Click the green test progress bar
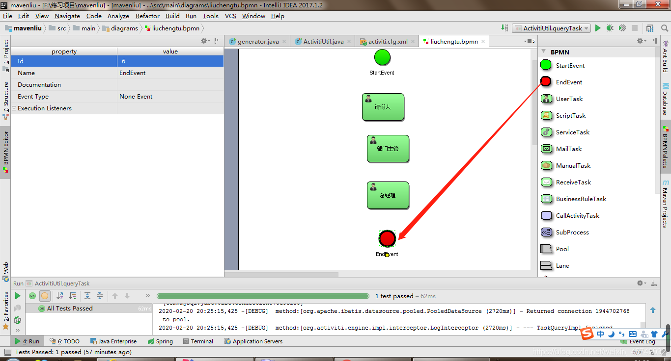Screen dimensions: 671x361 (x=263, y=296)
